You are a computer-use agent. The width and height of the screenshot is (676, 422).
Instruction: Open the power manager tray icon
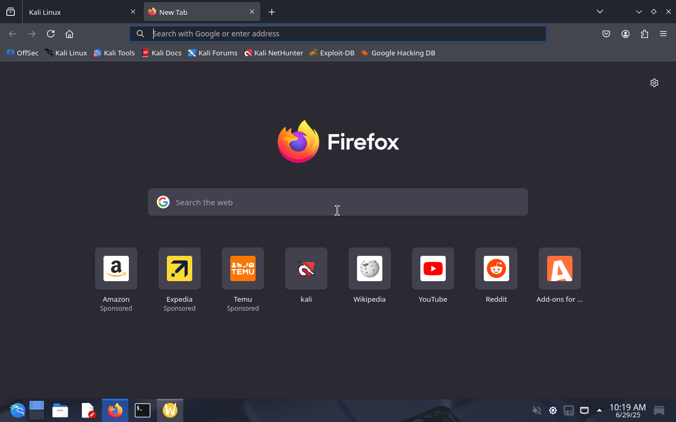pos(553,410)
